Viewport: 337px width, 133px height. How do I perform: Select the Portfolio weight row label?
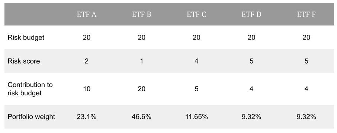(x=31, y=117)
